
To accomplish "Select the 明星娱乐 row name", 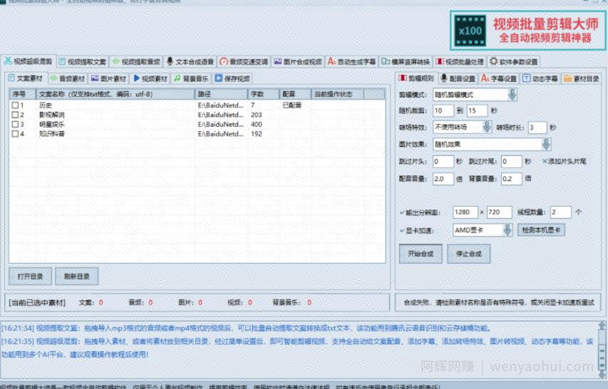I will point(52,125).
